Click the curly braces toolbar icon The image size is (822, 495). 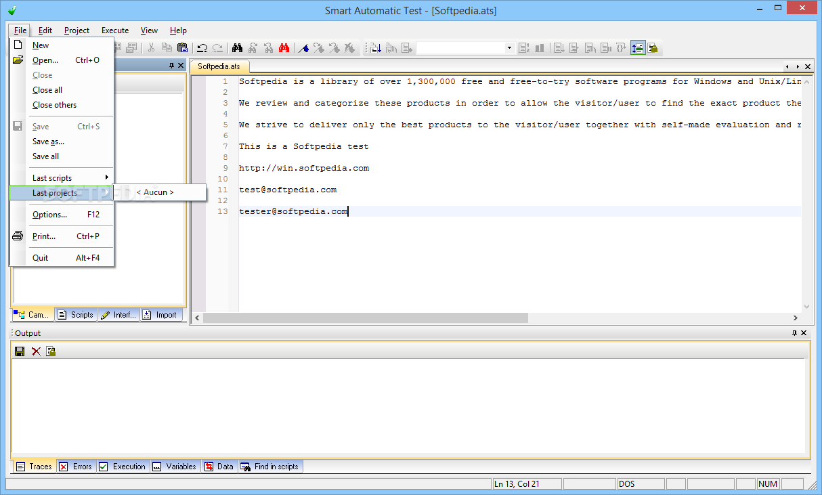[621, 47]
